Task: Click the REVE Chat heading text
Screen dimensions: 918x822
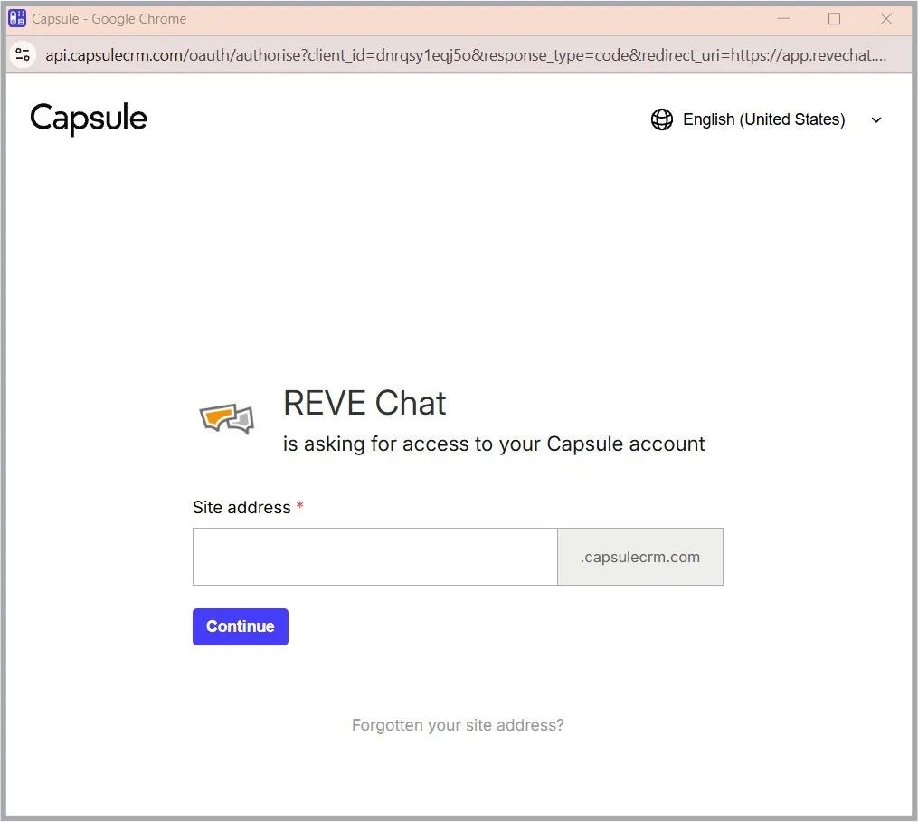Action: [364, 403]
